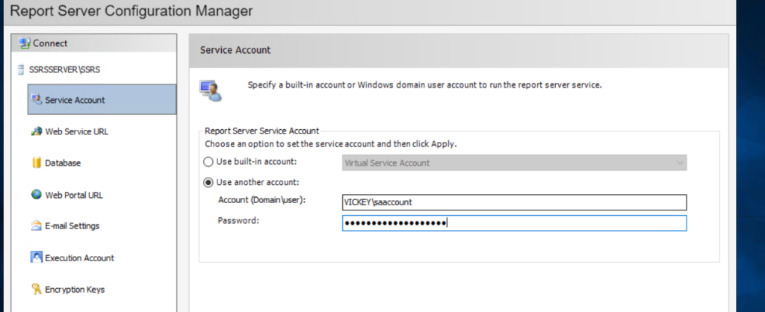Screen dimensions: 765x312
Task: Click the Web Portal URL globe icon
Action: click(x=37, y=195)
